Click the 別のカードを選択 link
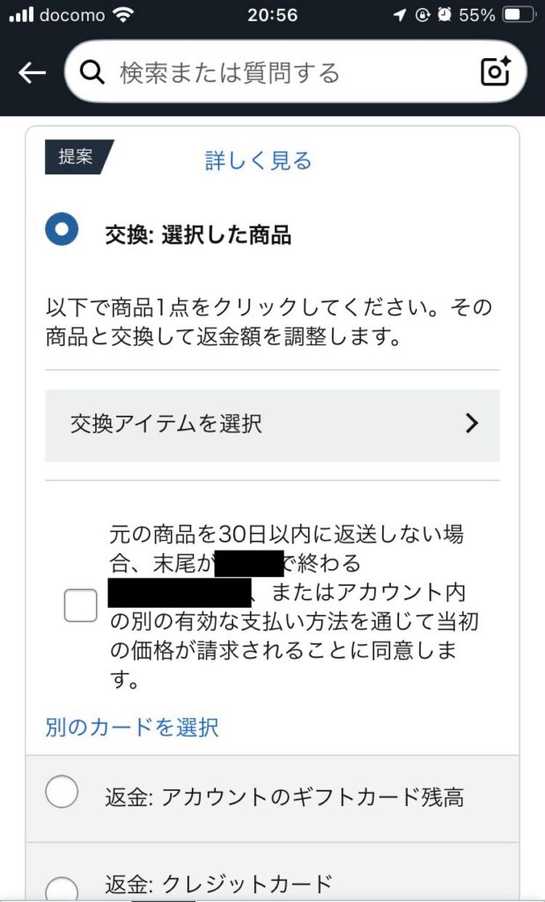Screen dimensions: 545x902 pos(132,727)
